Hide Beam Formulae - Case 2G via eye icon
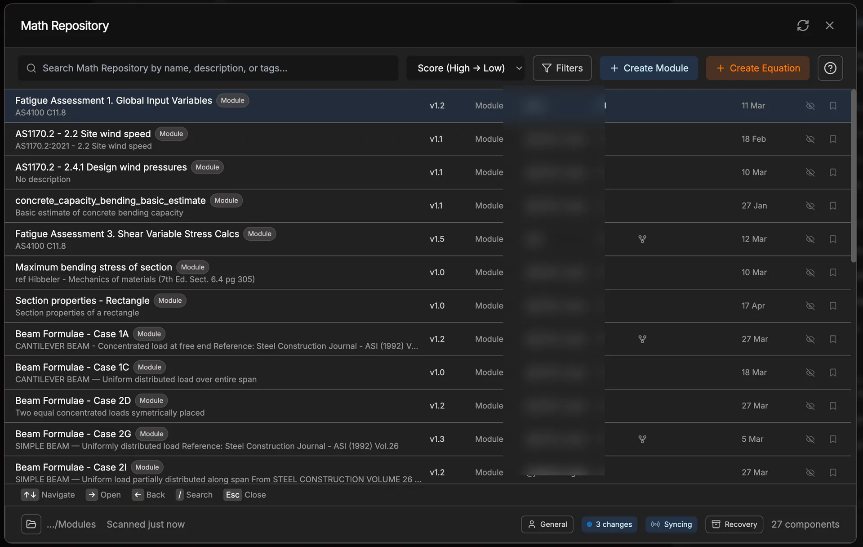The width and height of the screenshot is (863, 547). pos(810,439)
